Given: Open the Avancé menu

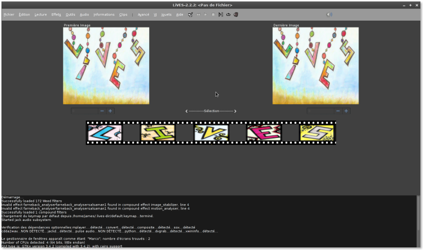Looking at the screenshot, I should 143,15.
